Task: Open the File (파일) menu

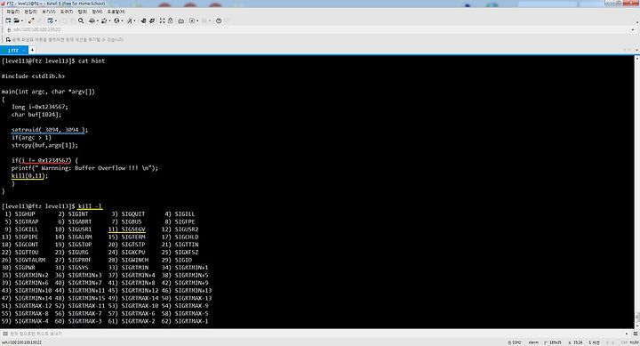Action: pyautogui.click(x=13, y=12)
